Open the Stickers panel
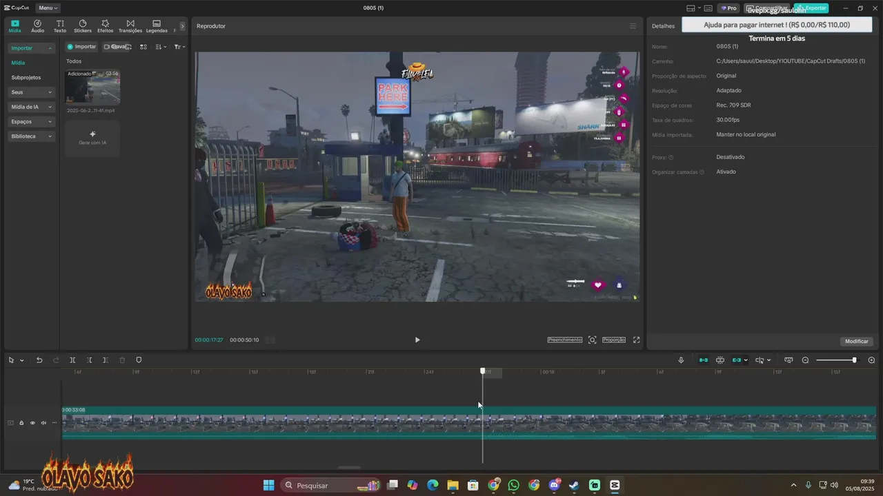Viewport: 883px width, 496px height. [x=83, y=26]
